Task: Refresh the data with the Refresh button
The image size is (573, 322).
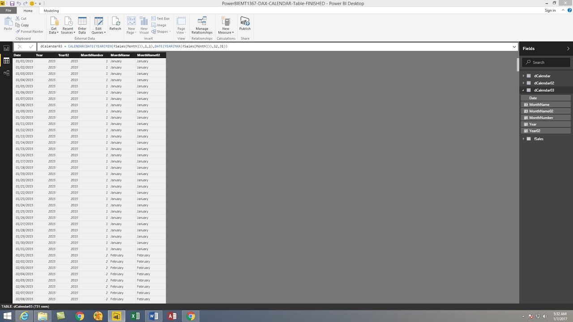Action: (115, 24)
